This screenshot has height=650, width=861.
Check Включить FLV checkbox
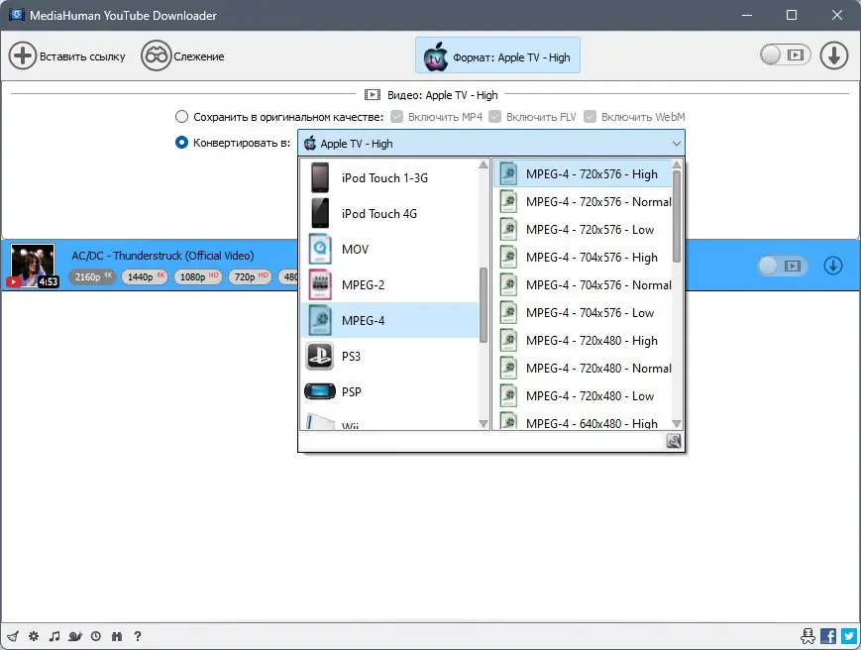point(494,117)
